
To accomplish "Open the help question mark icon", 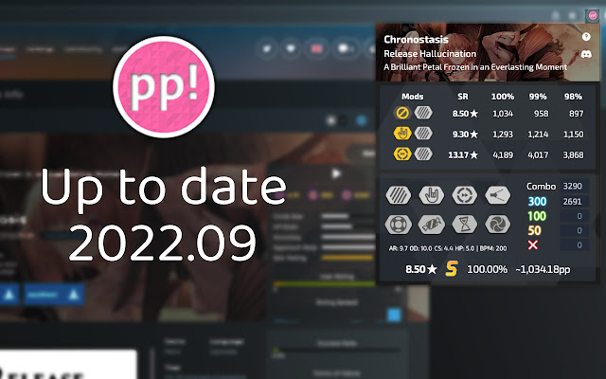I will [586, 37].
